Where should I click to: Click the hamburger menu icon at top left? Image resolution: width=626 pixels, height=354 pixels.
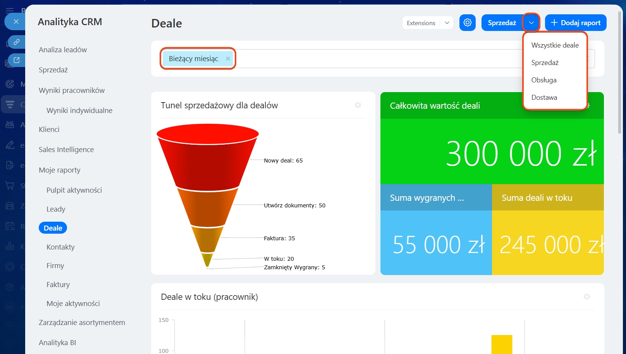pyautogui.click(x=10, y=10)
